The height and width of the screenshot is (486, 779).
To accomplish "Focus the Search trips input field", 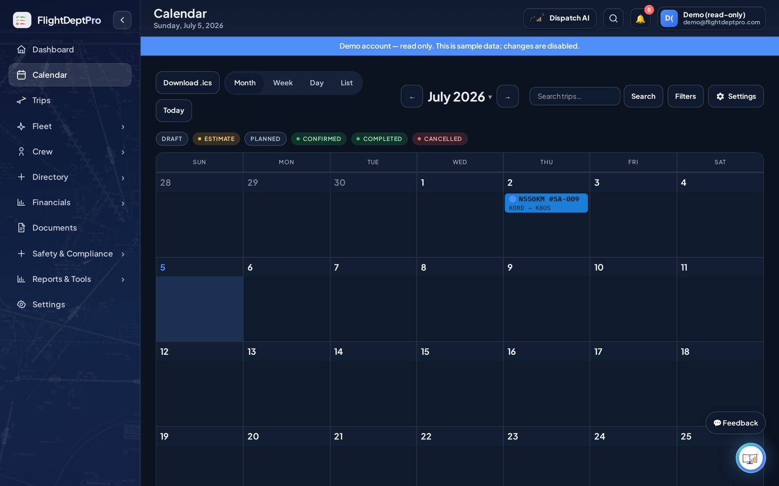I will point(575,96).
